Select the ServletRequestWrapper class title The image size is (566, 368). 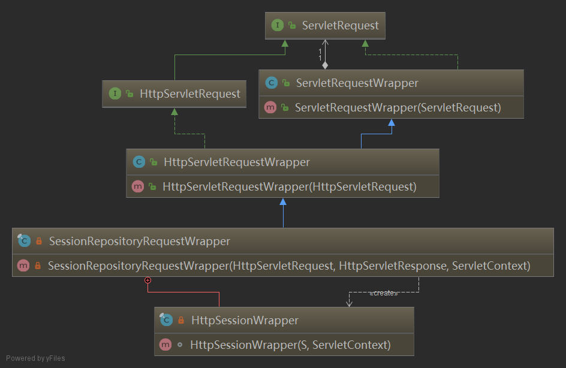(357, 83)
